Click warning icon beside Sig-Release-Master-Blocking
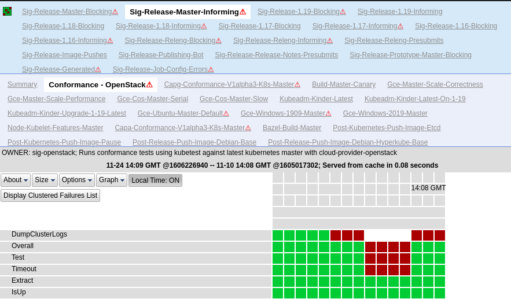 pos(115,12)
